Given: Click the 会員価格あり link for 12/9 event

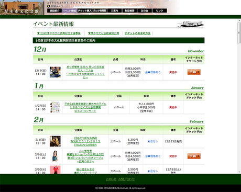Looking at the screenshot, I should pyautogui.click(x=153, y=72).
